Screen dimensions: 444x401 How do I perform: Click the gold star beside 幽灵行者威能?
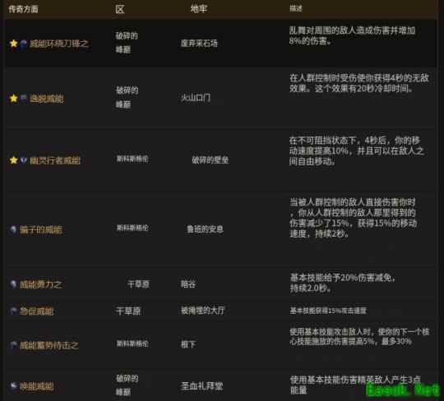pos(14,160)
